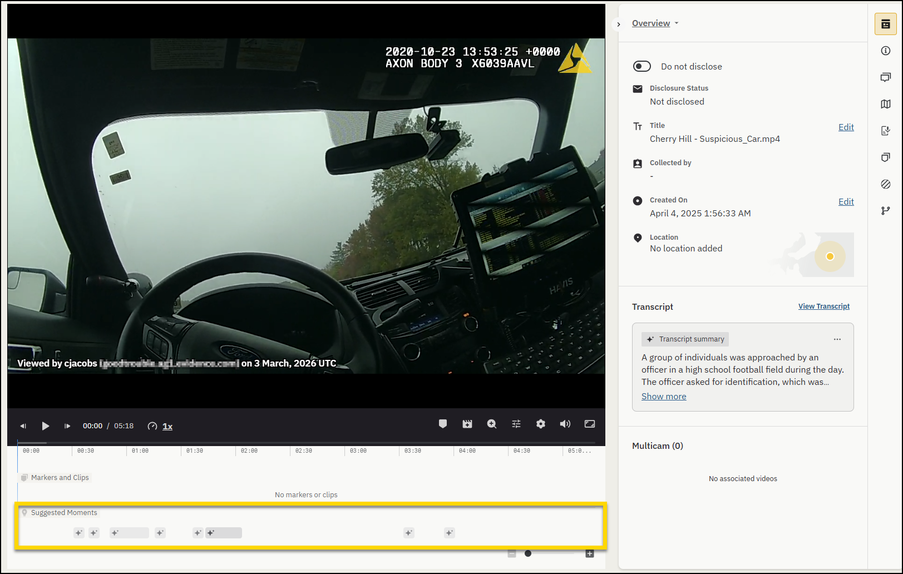The width and height of the screenshot is (903, 574).
Task: Click the timeline zoom slider handle
Action: click(x=528, y=553)
